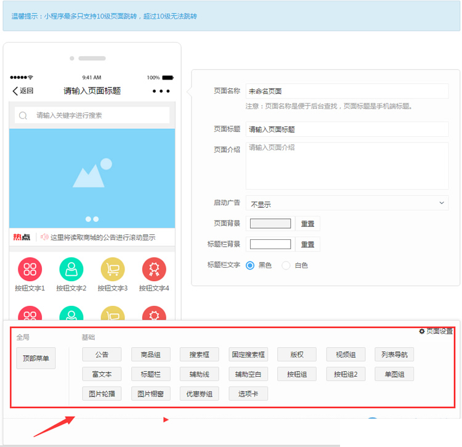
Task: Click the 按钮文字1 label
Action: [30, 288]
